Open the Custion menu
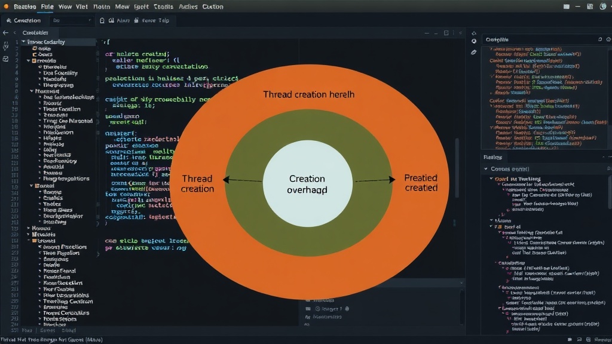Image resolution: width=612 pixels, height=344 pixels. 213,7
